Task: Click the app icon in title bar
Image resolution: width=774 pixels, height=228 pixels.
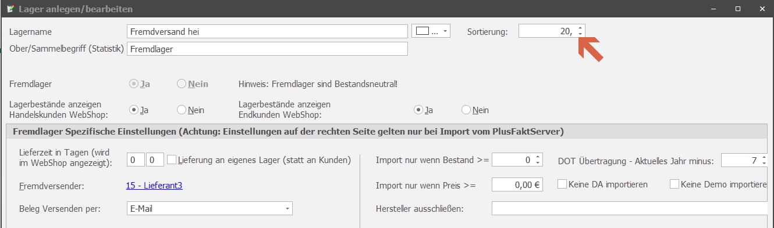Action: point(10,9)
